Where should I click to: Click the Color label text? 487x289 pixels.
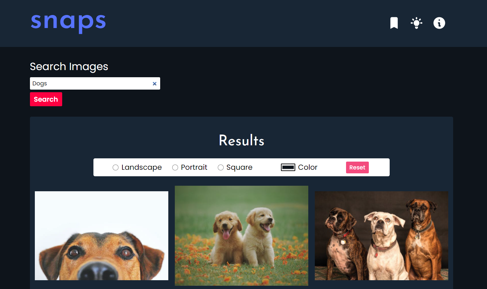coord(308,167)
